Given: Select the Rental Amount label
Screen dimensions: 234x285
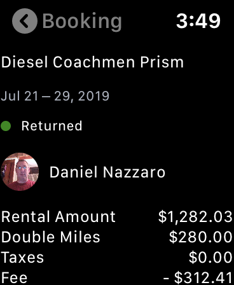Looking at the screenshot, I should 59,216.
